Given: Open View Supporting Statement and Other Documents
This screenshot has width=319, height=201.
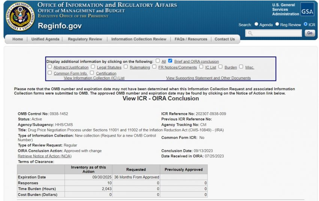Looking at the screenshot, I should tap(208, 78).
